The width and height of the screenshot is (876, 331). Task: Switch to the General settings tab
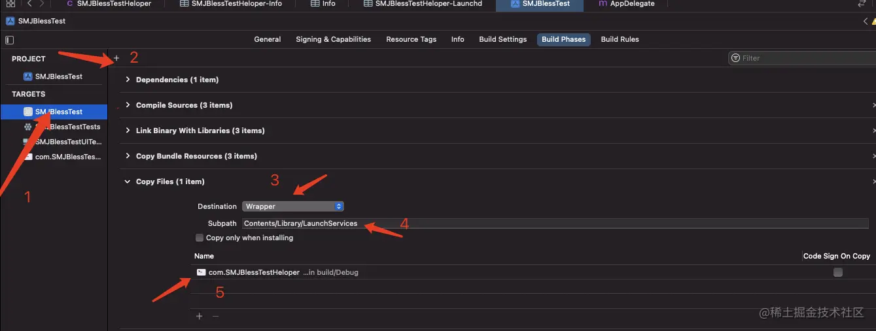pos(268,39)
